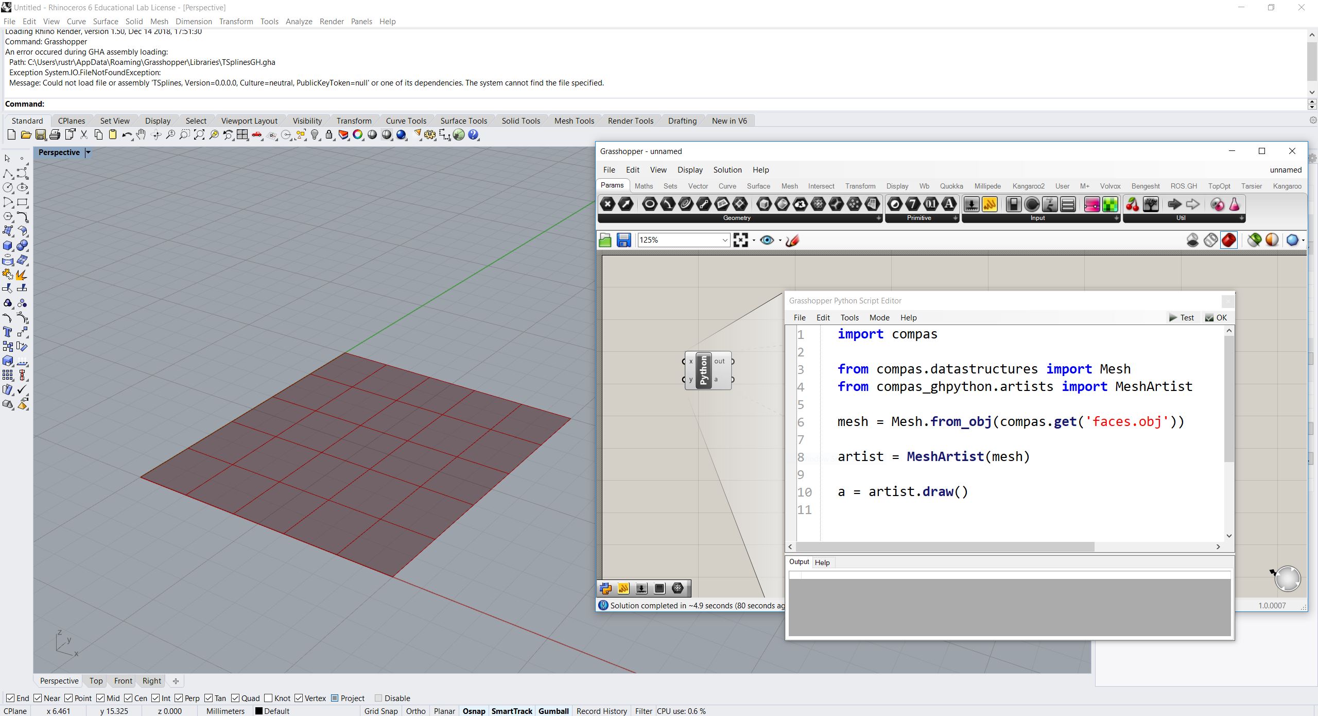This screenshot has width=1318, height=716.
Task: Enable the Disable checkbox in Osnap bar
Action: (x=378, y=698)
